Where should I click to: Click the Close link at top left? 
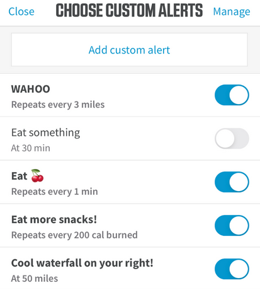[21, 11]
